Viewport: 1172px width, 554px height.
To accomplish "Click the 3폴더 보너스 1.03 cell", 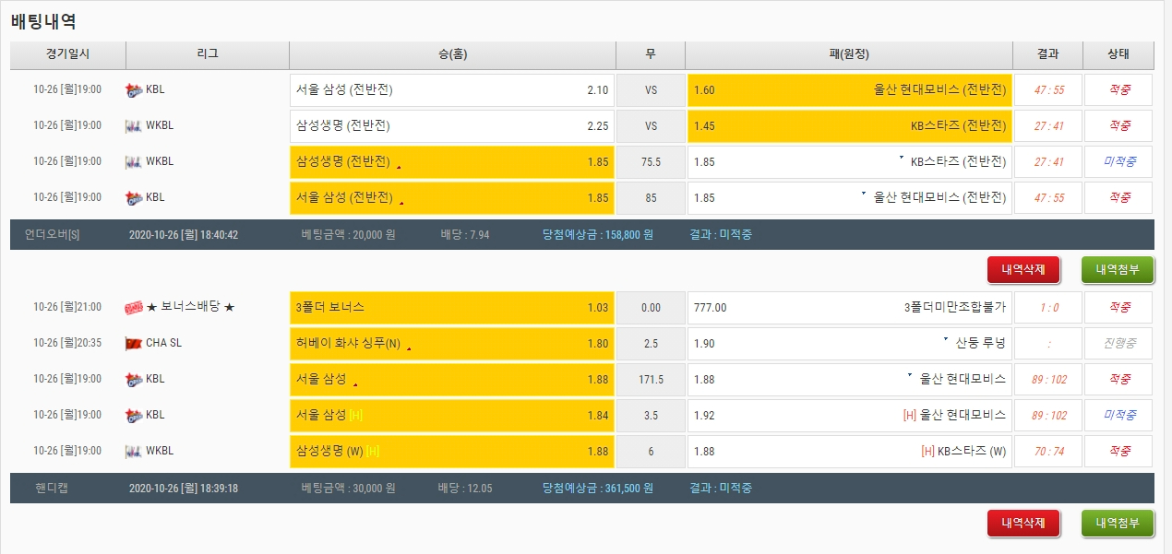I will tap(451, 307).
